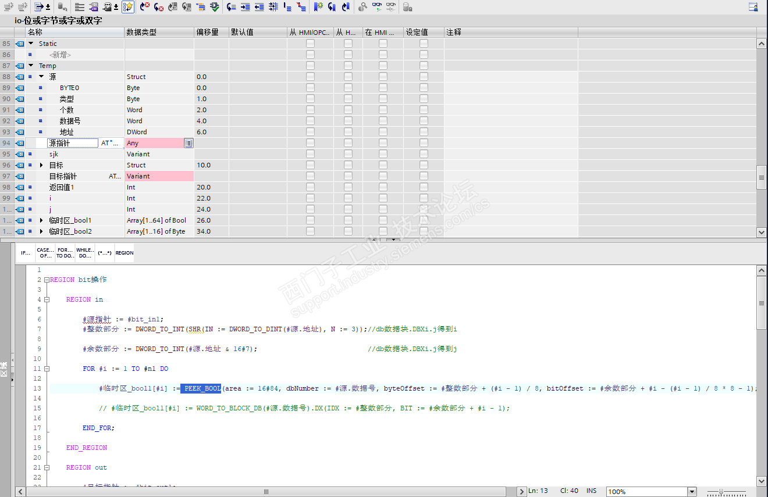Click the indent text toolbar icon
This screenshot has height=497, width=768.
point(246,7)
